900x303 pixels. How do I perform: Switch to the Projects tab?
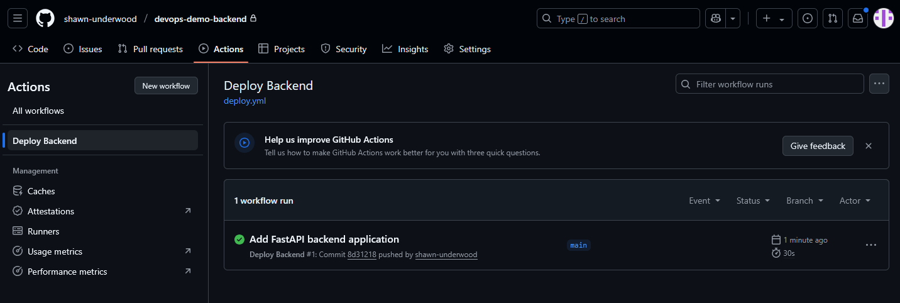(x=282, y=49)
